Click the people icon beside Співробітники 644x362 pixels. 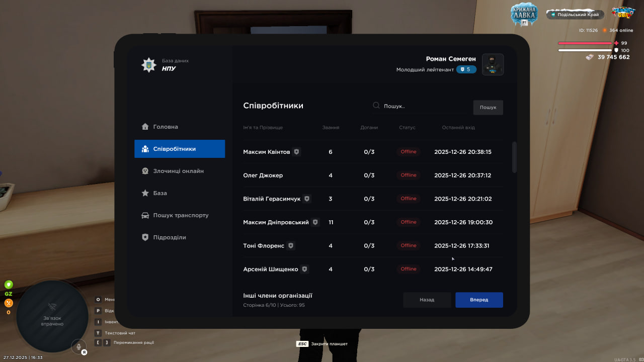145,149
